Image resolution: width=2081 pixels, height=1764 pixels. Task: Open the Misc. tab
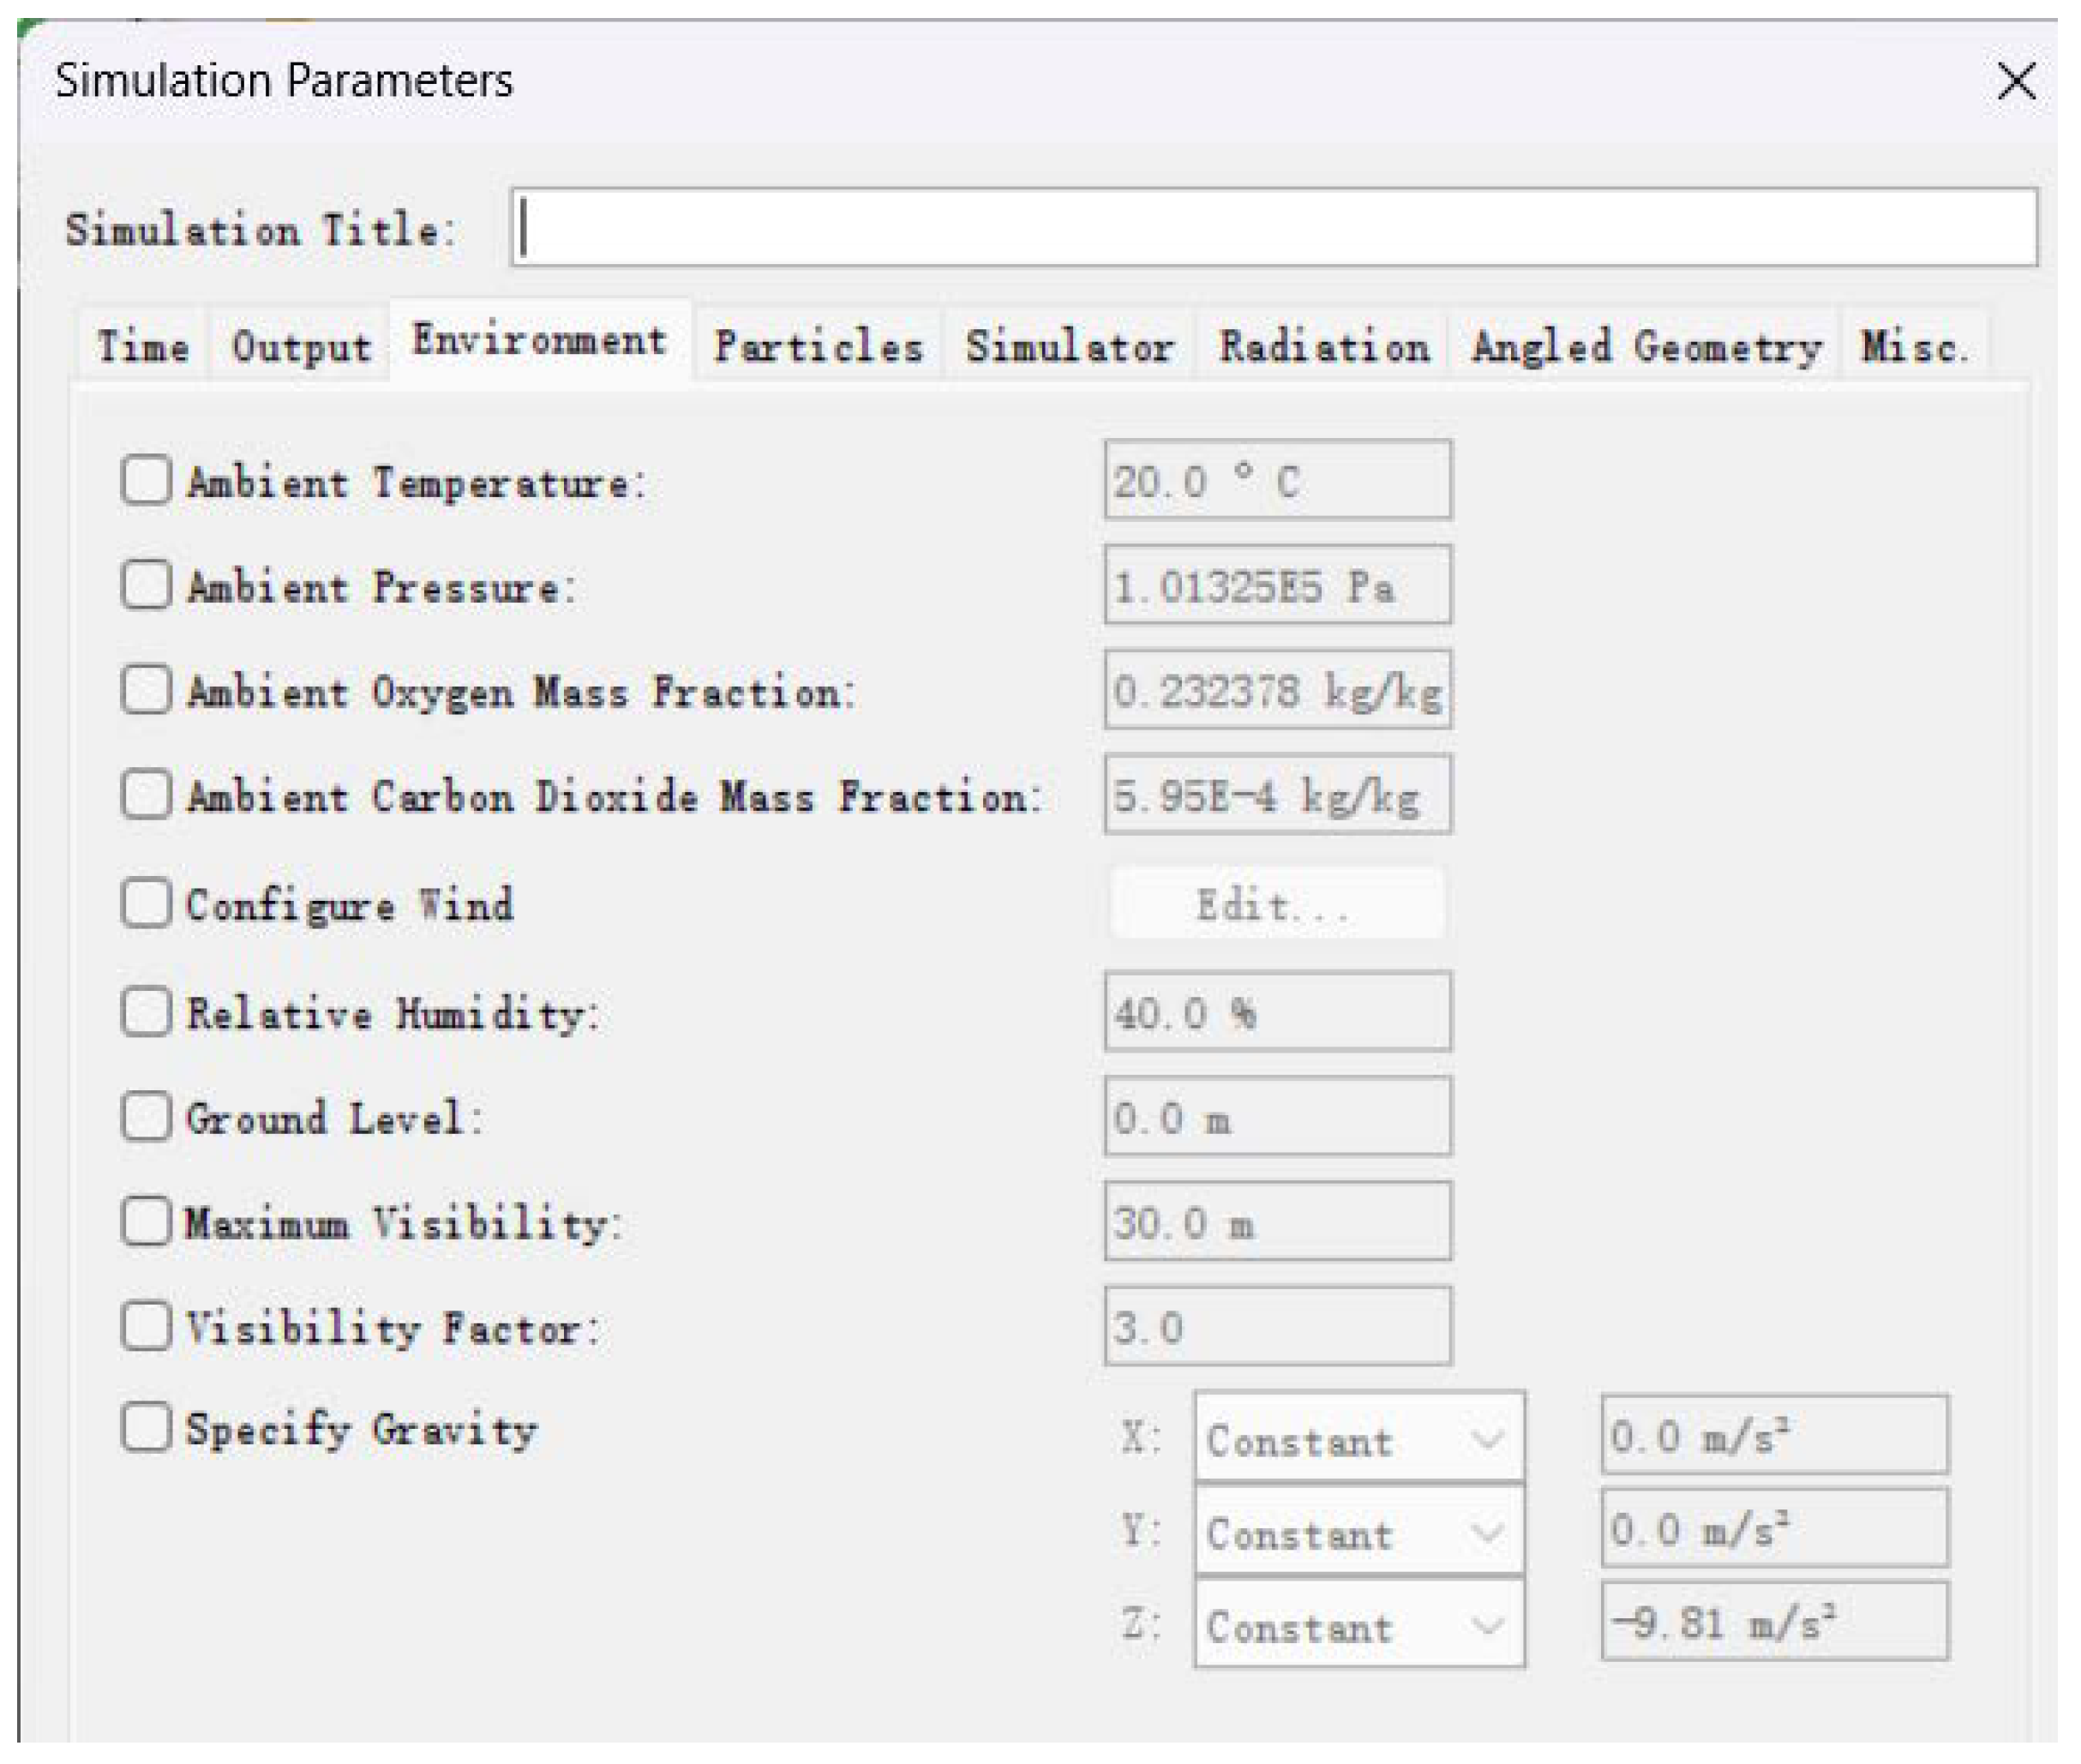pyautogui.click(x=1912, y=347)
